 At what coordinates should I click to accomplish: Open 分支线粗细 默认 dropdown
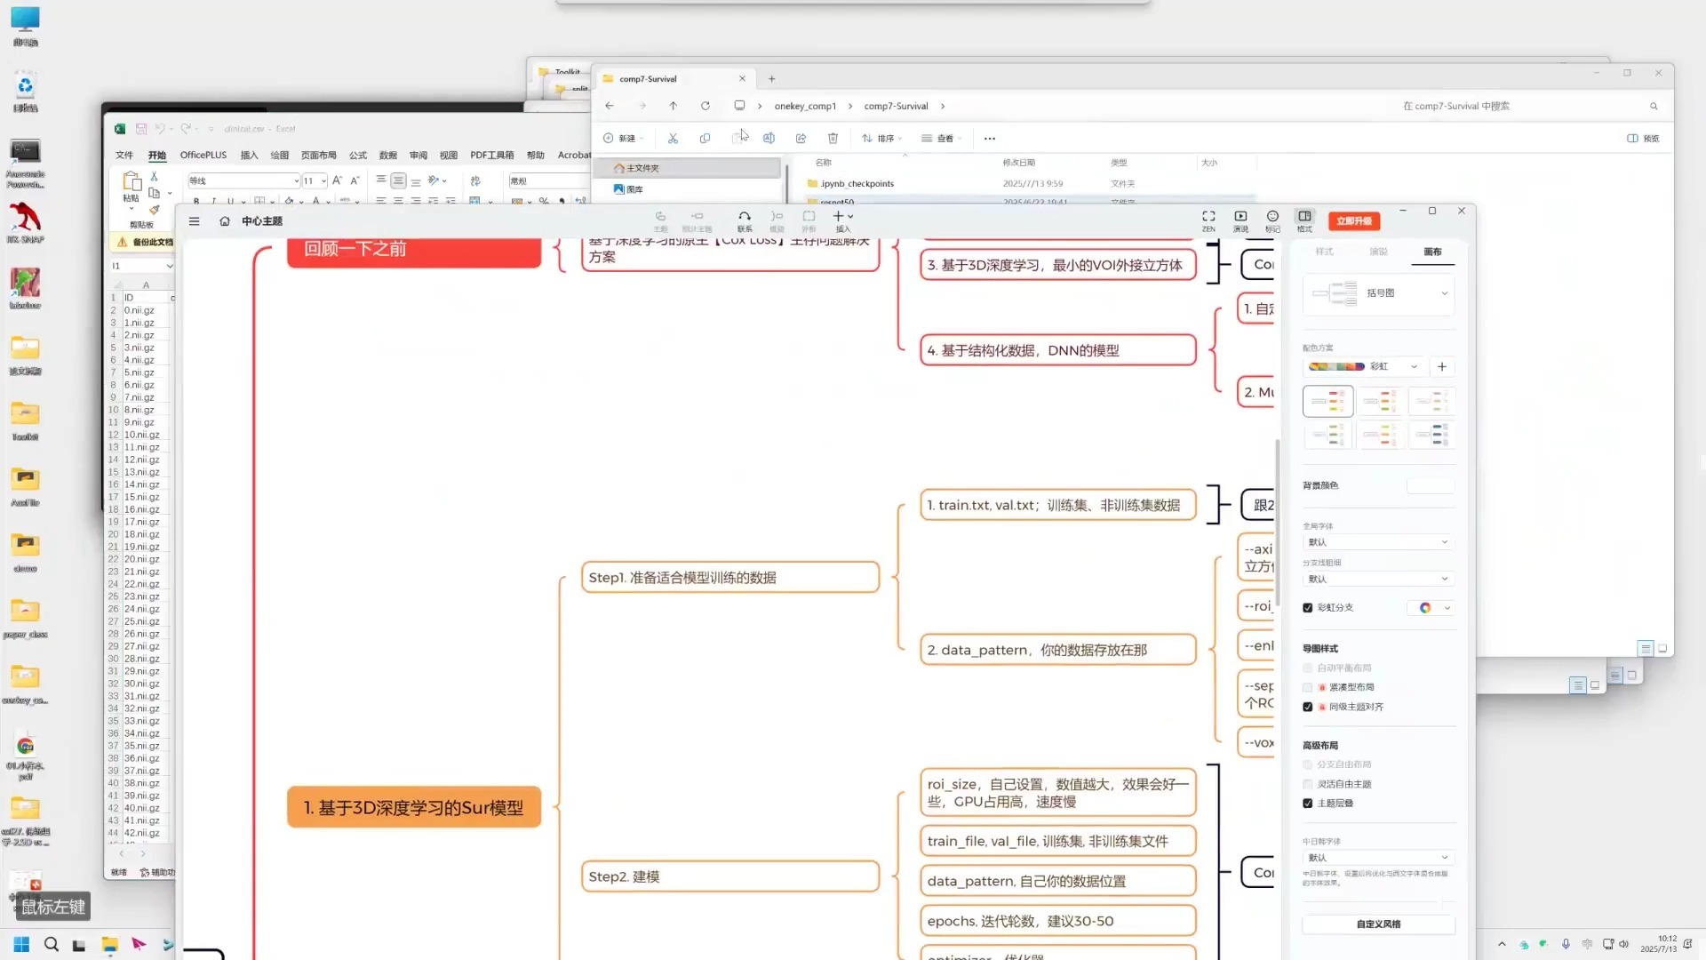[x=1378, y=579]
